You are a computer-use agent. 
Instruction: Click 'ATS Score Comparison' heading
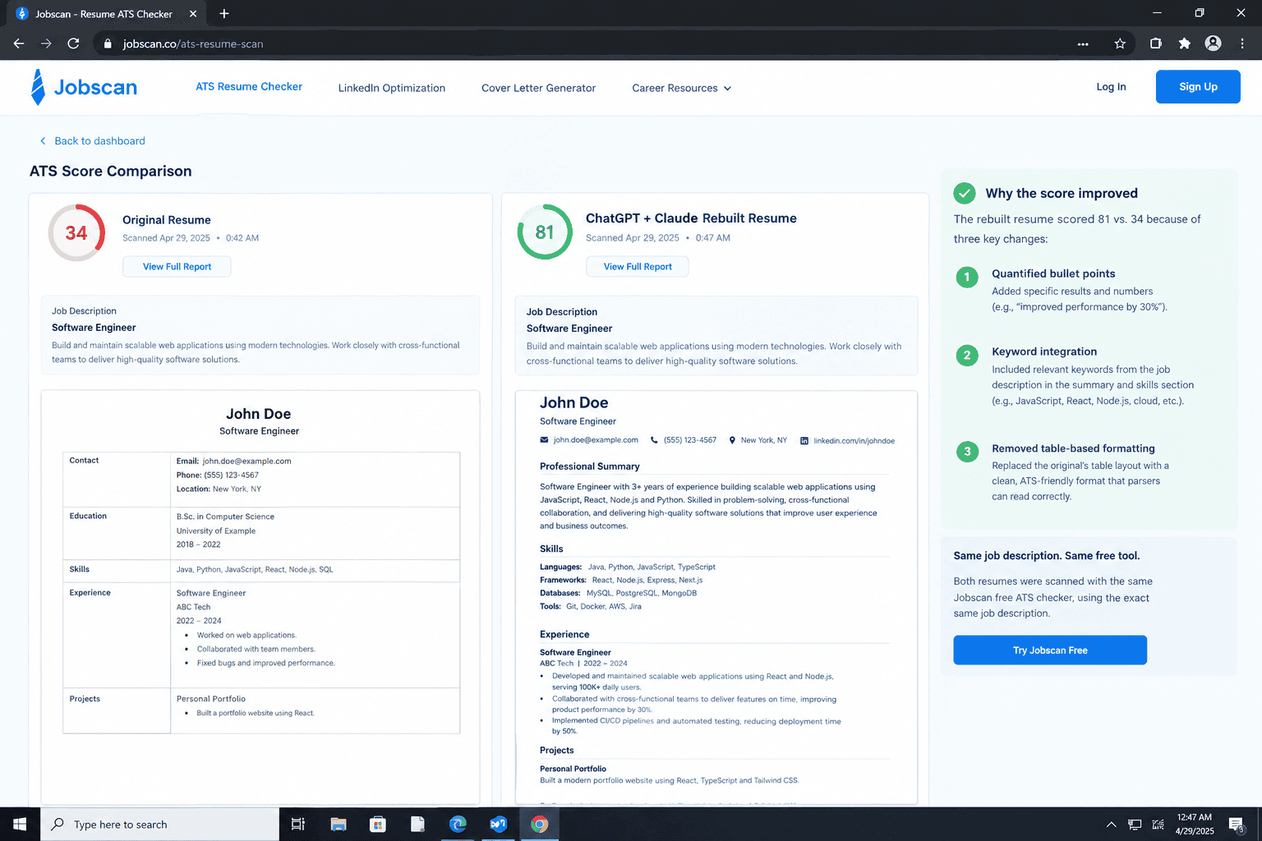point(111,171)
